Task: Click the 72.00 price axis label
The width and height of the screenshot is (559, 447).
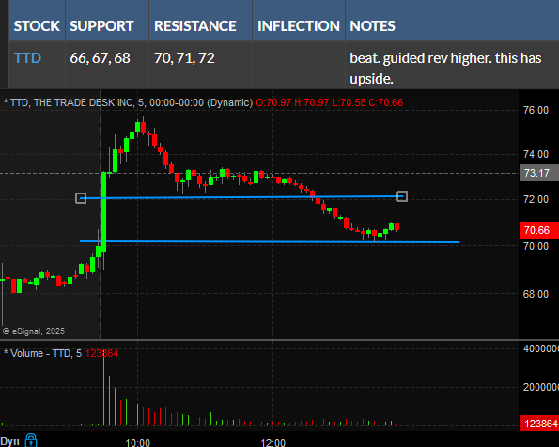Action: [x=536, y=199]
